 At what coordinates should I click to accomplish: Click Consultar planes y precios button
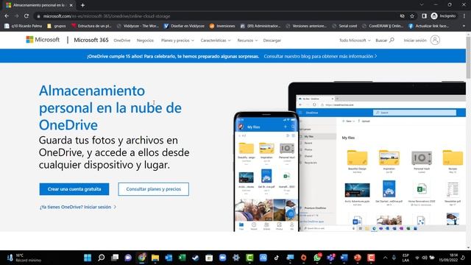tap(154, 189)
